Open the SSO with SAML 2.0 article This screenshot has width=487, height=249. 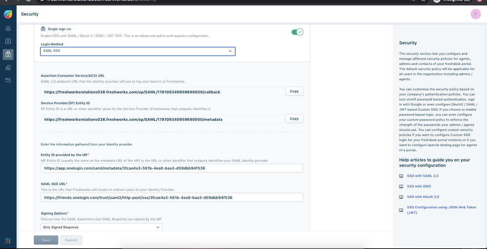(423, 176)
